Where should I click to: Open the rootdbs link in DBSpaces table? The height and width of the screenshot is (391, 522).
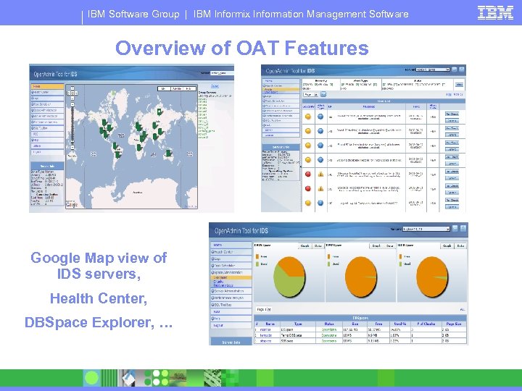tap(265, 329)
